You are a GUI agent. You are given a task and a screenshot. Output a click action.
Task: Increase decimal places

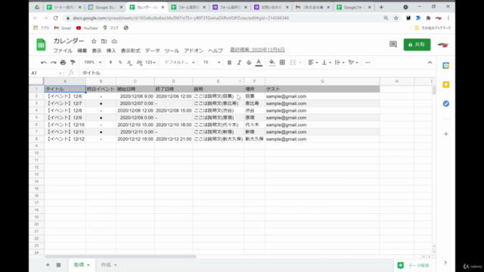(x=139, y=62)
